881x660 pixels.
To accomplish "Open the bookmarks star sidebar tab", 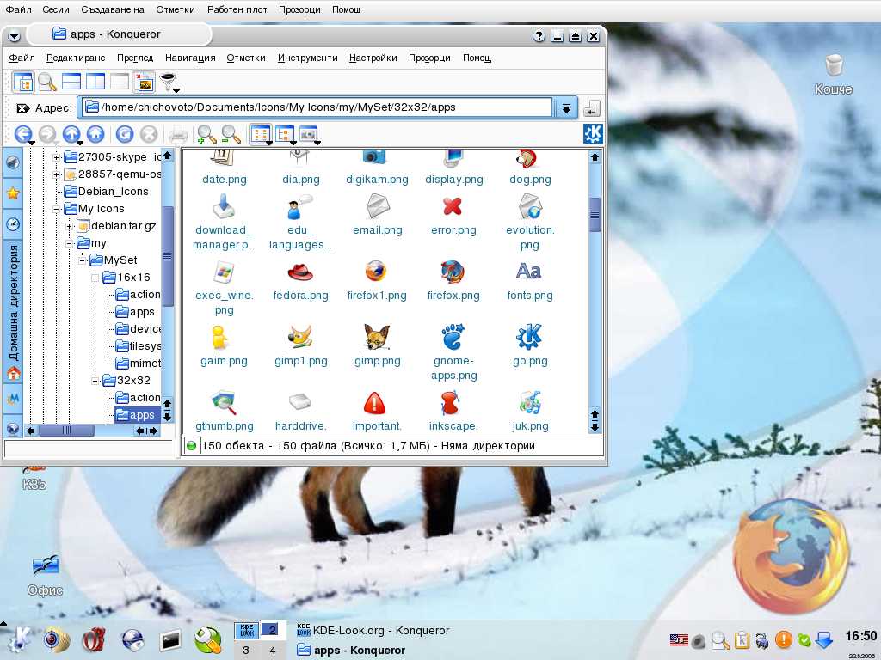I will (12, 193).
